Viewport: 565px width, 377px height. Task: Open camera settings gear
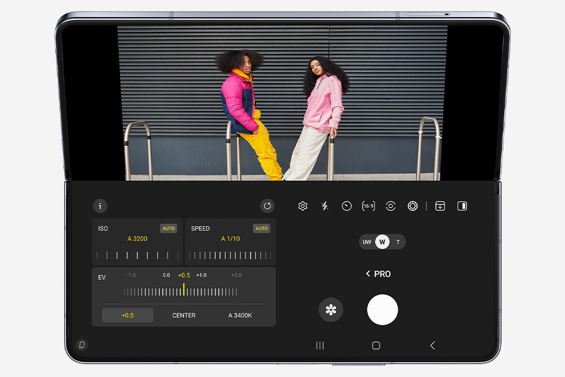click(x=303, y=206)
